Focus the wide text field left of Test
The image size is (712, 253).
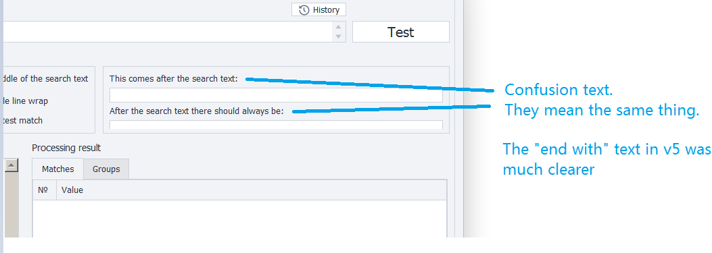[168, 32]
